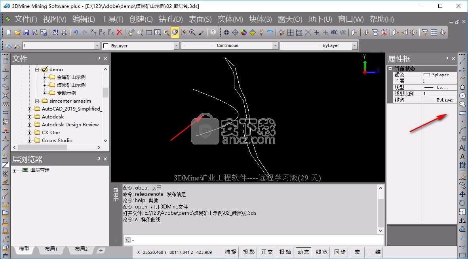Image resolution: width=468 pixels, height=259 pixels.
Task: Click the Print icon in toolbar
Action: [64, 32]
